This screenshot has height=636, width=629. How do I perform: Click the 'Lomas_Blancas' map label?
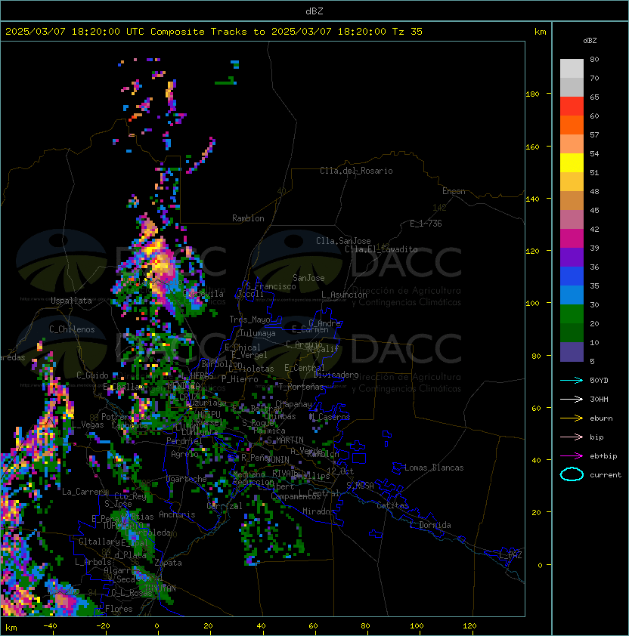point(434,468)
